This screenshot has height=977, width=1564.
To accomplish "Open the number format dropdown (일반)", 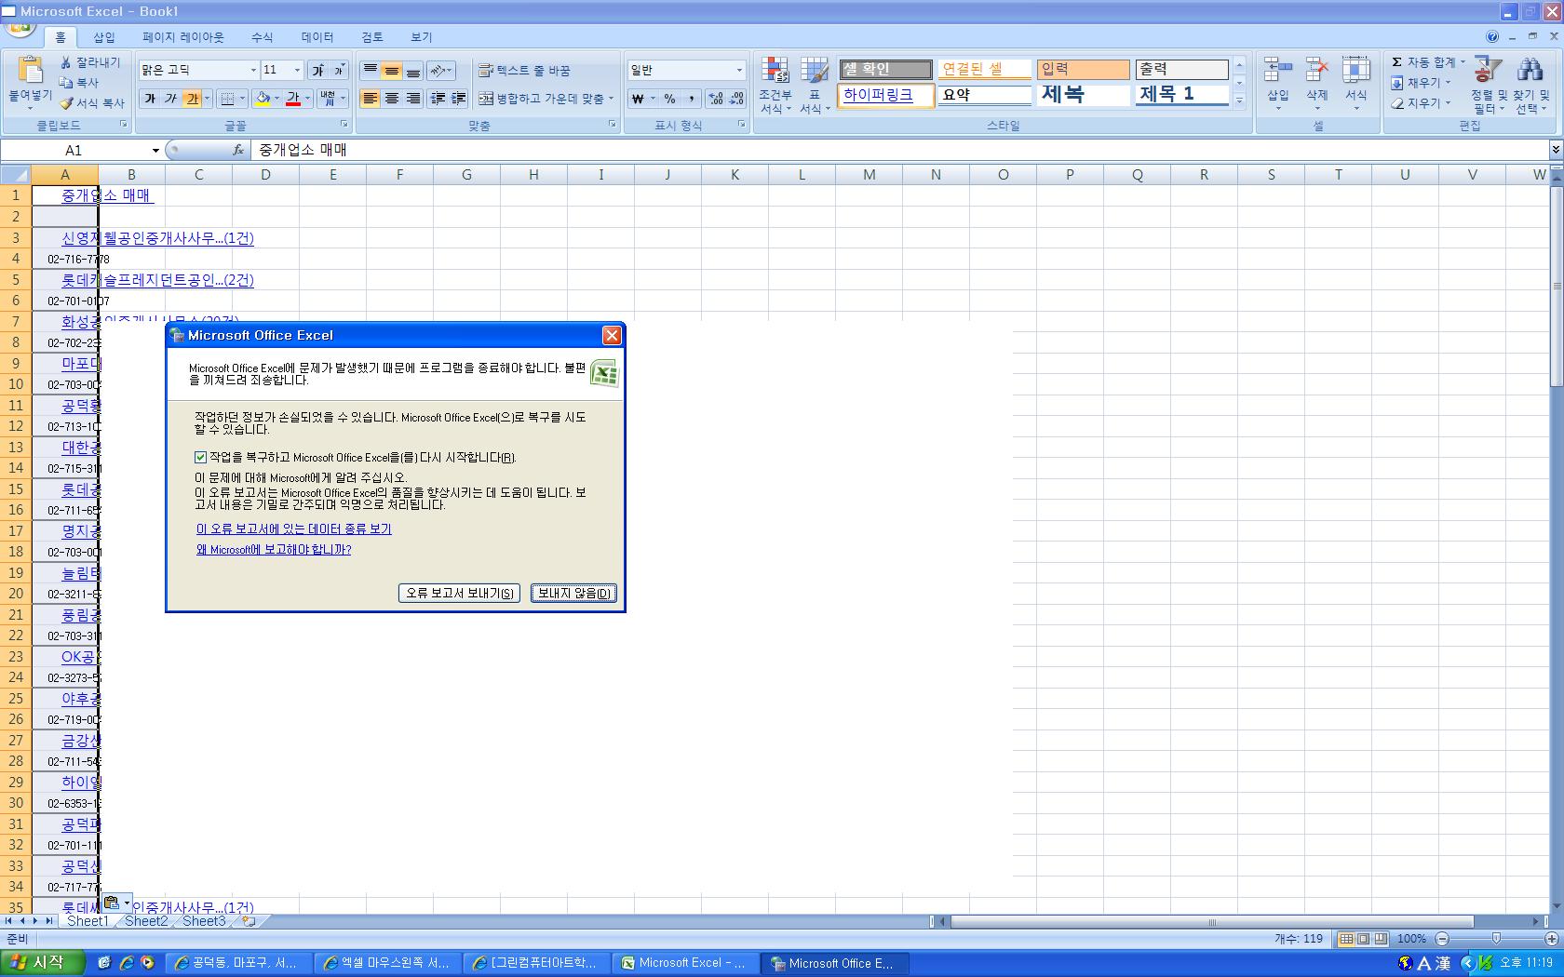I will coord(739,70).
